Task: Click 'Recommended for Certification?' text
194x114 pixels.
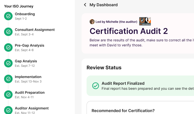Action: tap(123, 111)
